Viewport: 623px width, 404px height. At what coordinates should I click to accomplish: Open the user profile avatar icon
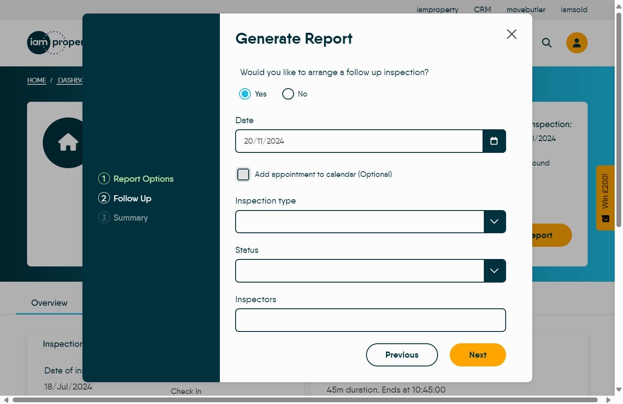pos(576,43)
